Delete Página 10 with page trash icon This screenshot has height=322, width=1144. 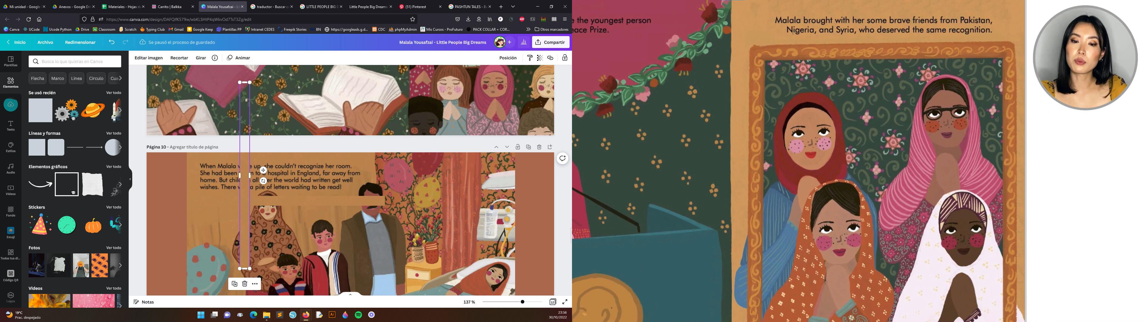(x=539, y=147)
